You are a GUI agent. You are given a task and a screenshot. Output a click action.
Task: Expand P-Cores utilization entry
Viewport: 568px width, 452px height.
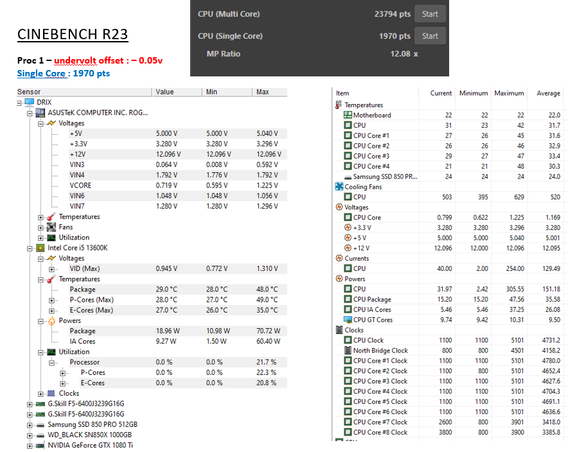coord(62,373)
